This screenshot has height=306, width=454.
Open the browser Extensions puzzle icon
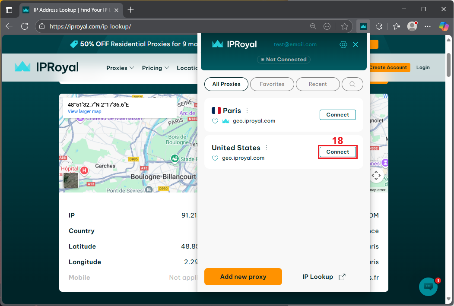tap(379, 27)
